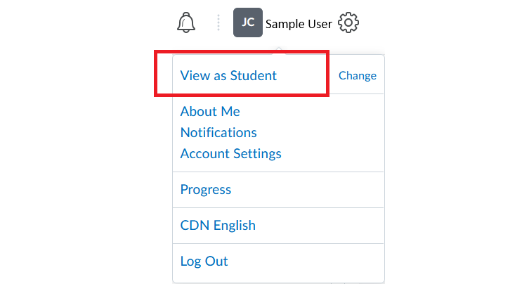Collapse the Sample User profile menu

282,22
